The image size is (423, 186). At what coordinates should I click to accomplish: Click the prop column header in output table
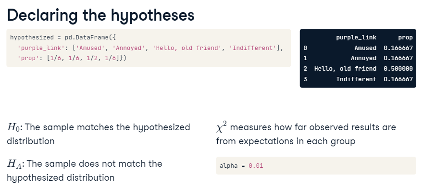click(405, 38)
